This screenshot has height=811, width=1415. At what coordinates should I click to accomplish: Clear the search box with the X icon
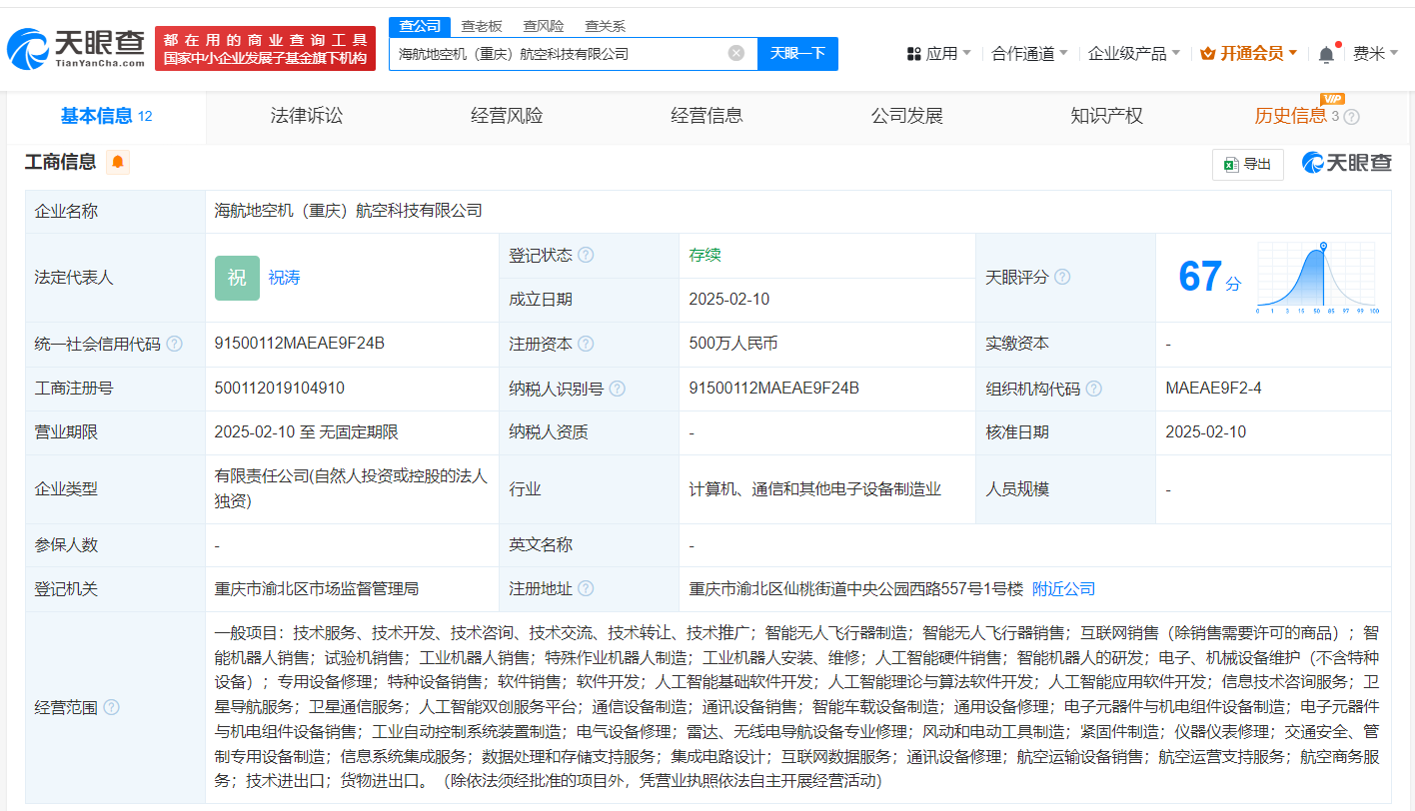[x=736, y=53]
